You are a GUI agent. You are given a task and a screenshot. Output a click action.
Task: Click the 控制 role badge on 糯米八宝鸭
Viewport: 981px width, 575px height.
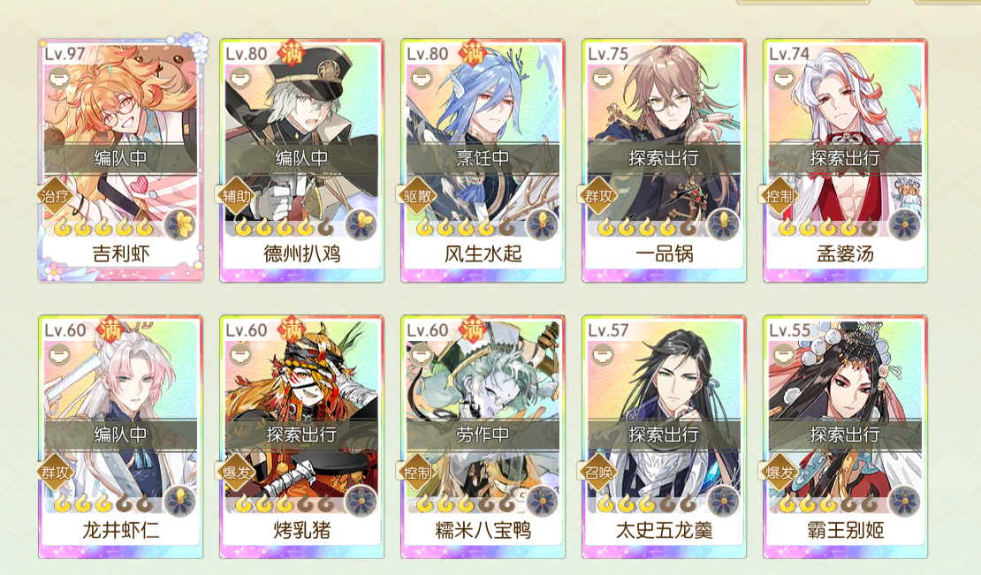click(417, 473)
